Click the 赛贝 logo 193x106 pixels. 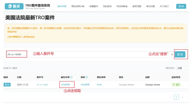click(14, 6)
